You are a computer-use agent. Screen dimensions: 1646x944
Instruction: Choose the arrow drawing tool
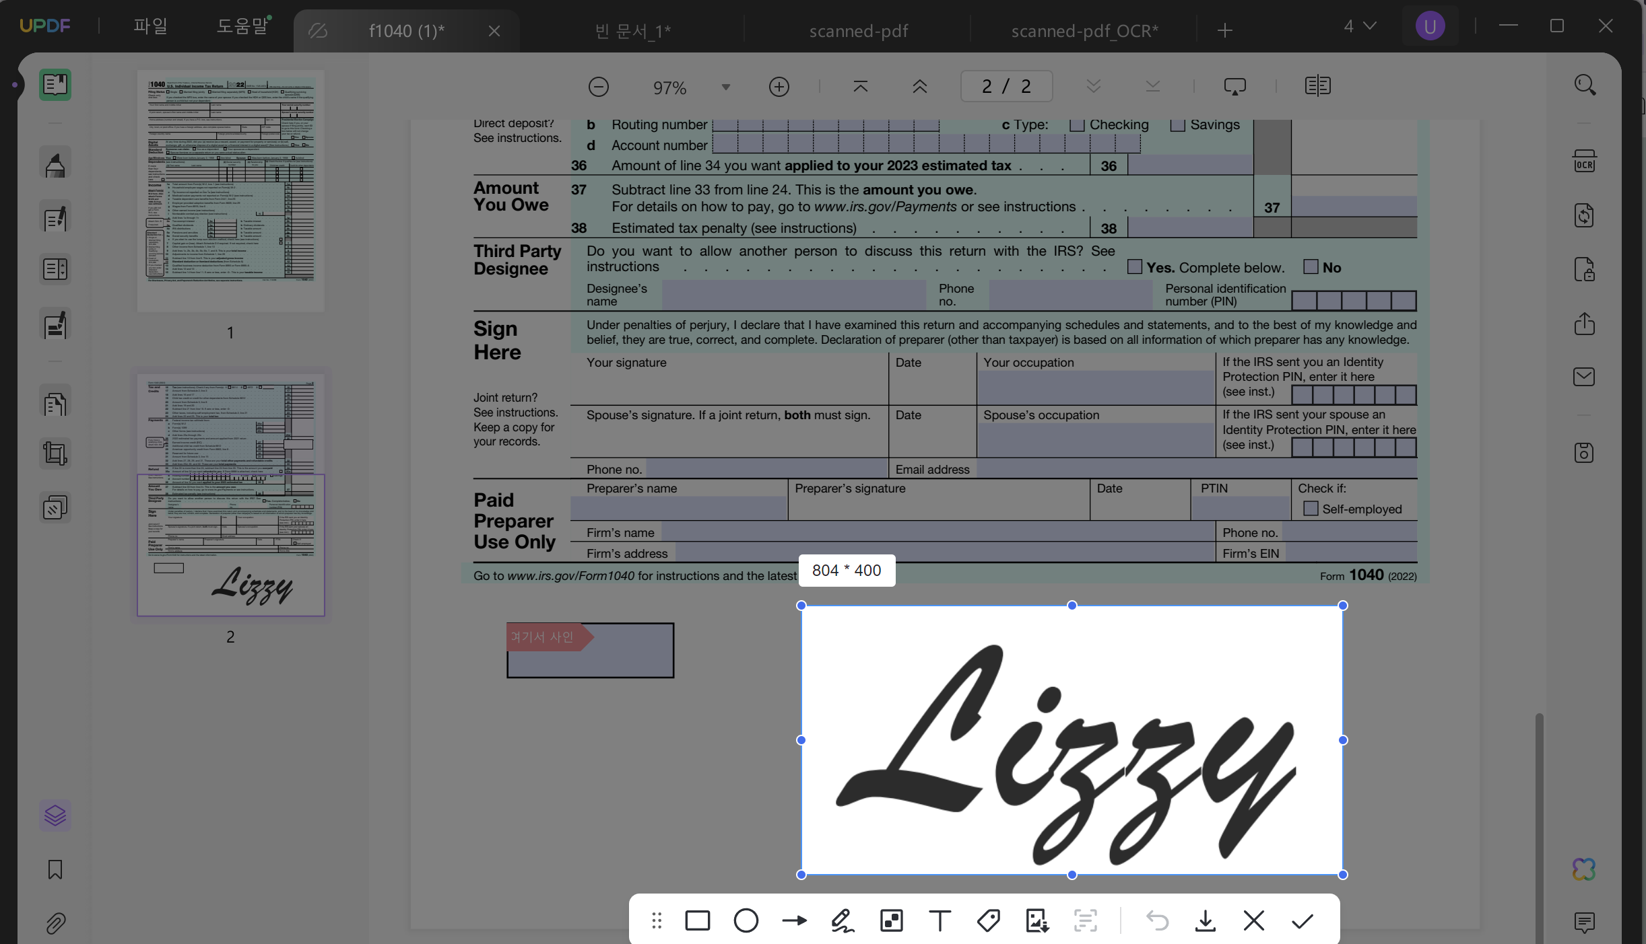[x=795, y=920]
